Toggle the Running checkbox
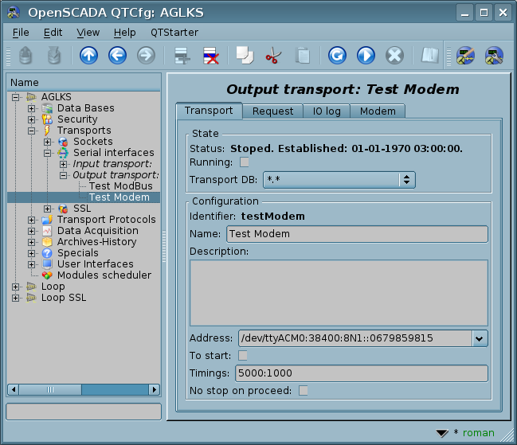Screen dimensions: 517x445 tap(245, 162)
